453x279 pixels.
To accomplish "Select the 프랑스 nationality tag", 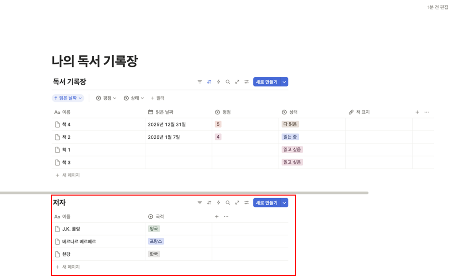I will click(156, 241).
